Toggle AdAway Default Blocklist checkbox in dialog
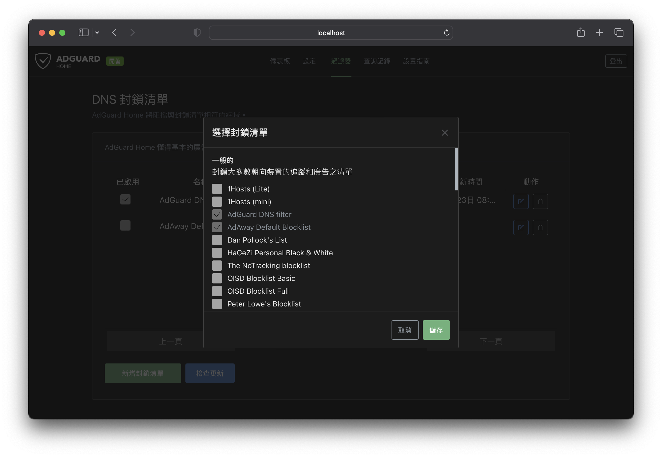The image size is (662, 457). point(217,227)
